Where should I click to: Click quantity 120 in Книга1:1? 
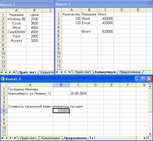[x=71, y=23]
